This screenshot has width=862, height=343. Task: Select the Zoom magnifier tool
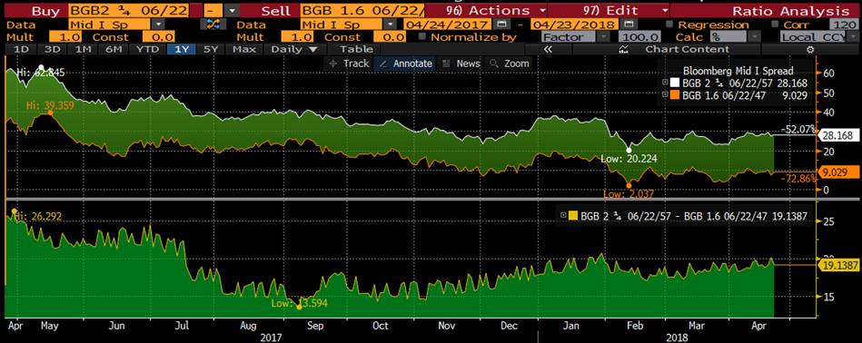click(x=509, y=64)
